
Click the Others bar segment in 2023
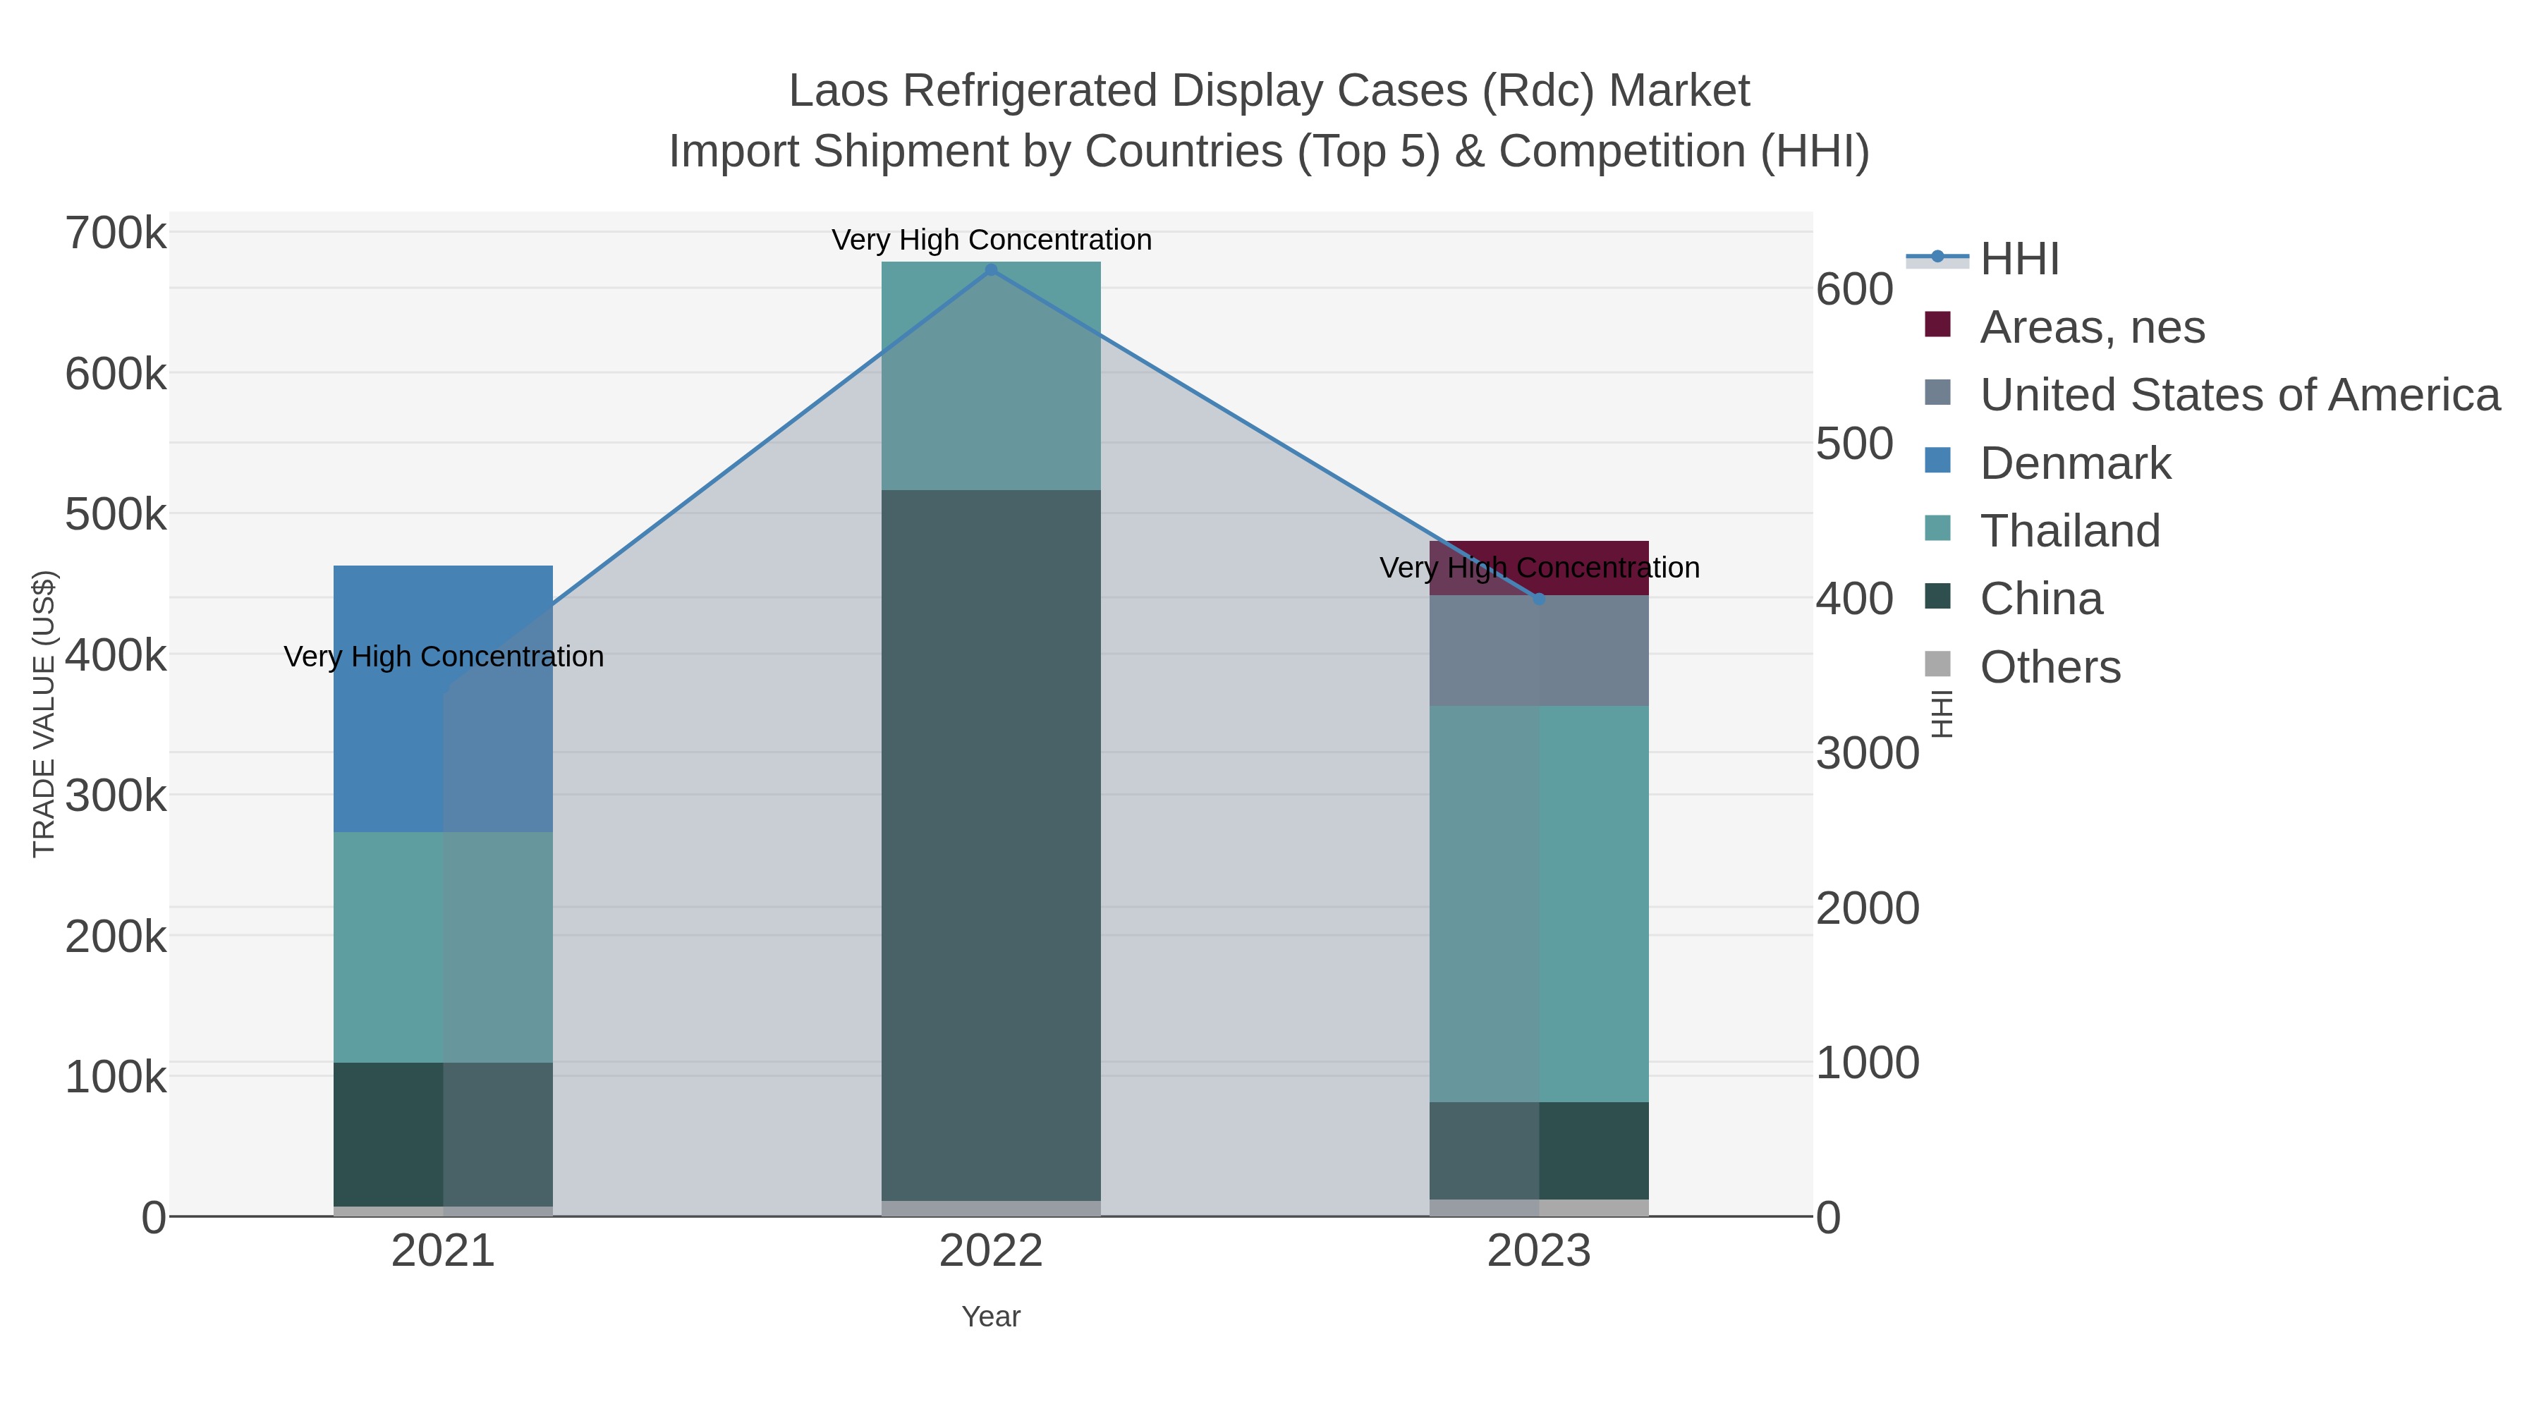[1539, 1207]
